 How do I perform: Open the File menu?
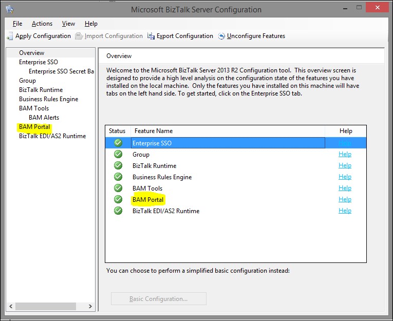(x=17, y=24)
